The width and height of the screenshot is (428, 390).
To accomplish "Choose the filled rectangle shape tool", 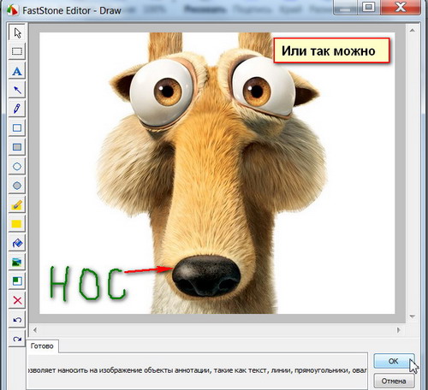I will click(x=17, y=147).
